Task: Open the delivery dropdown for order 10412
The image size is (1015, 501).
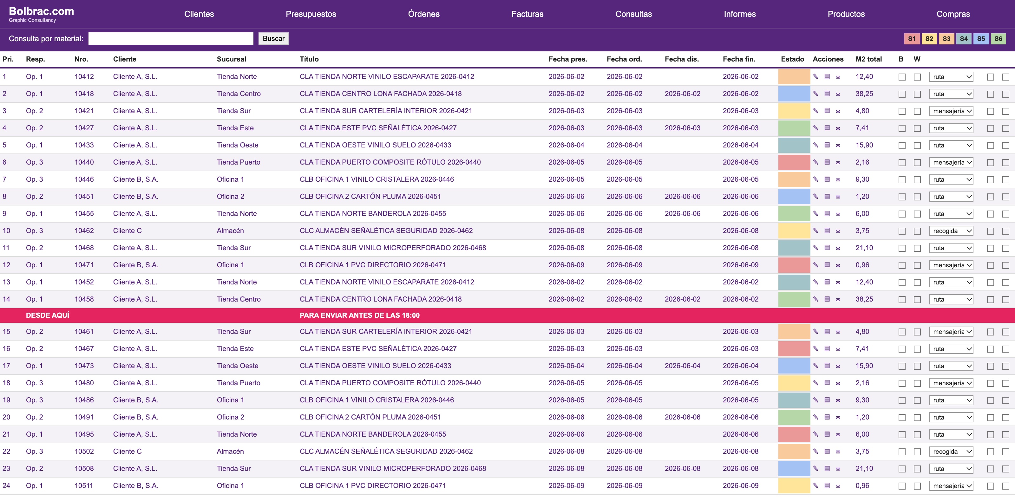Action: 951,77
